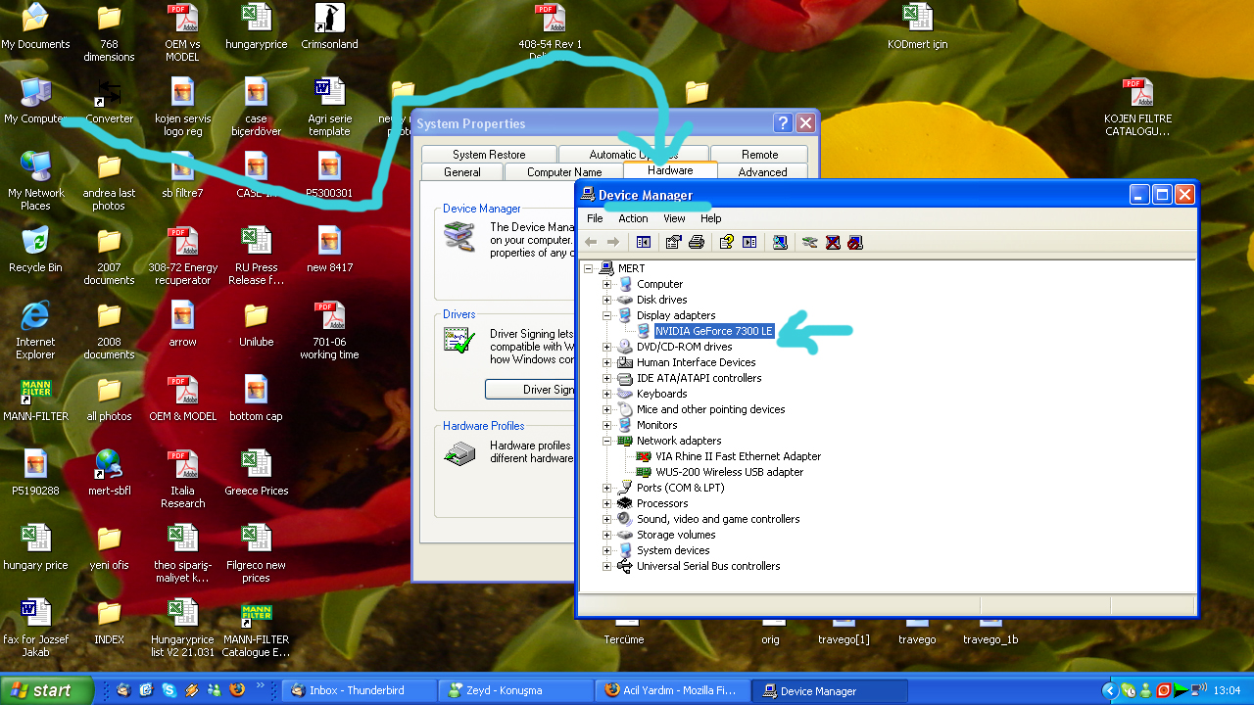Screen dimensions: 1254x705
Task: Select the KOJEN FILTRE CATALOGU PDF icon
Action: point(1137,107)
